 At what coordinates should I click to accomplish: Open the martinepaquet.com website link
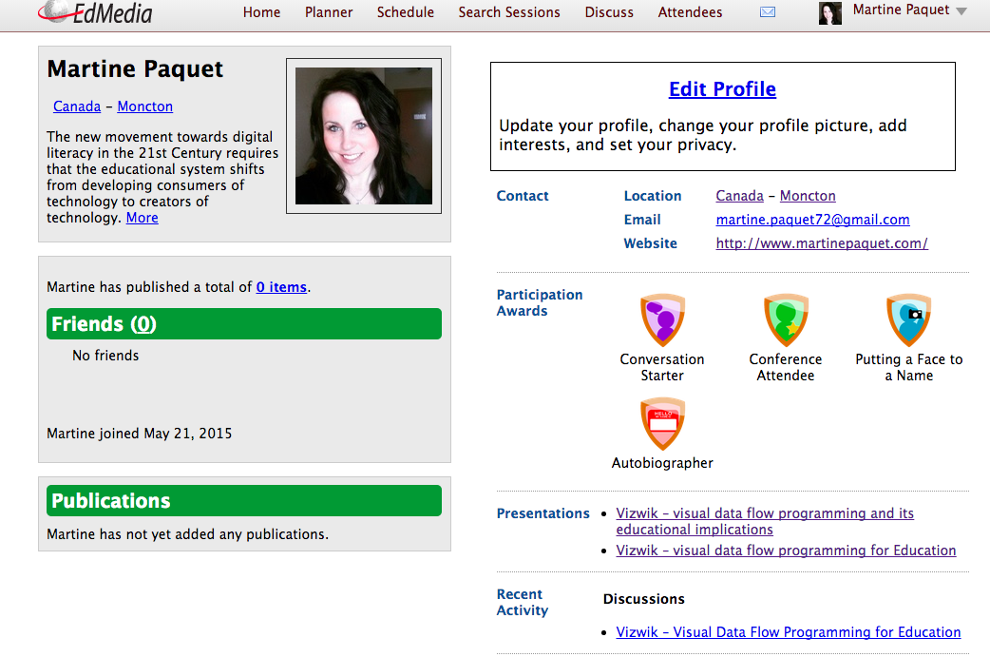[x=822, y=243]
